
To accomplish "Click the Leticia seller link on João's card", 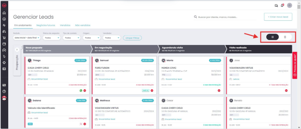I will click(x=236, y=79).
